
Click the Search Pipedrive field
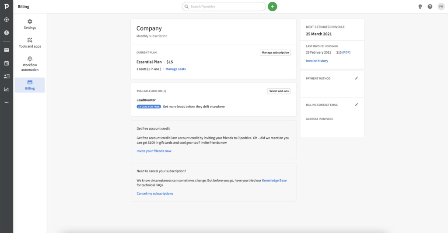[224, 7]
